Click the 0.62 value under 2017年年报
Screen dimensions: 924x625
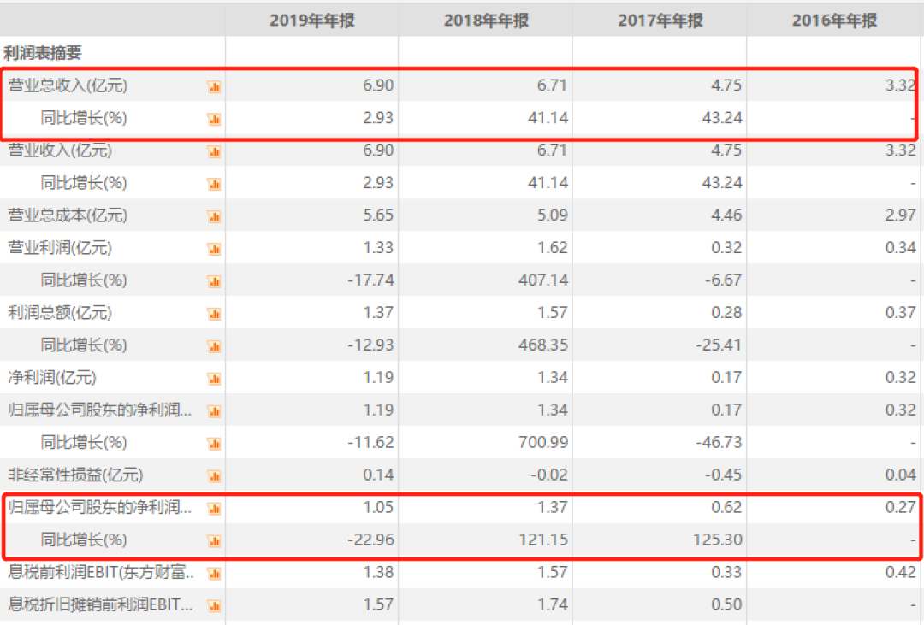point(726,507)
